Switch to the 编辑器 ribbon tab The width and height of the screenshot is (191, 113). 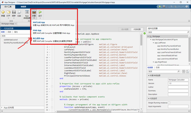click(24, 6)
